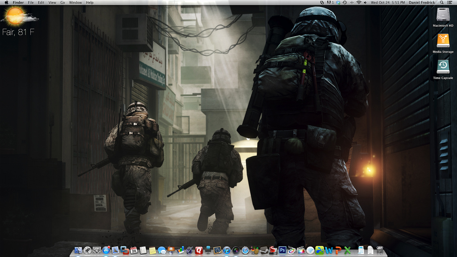Open the Go menu
The width and height of the screenshot is (457, 257).
coord(62,2)
